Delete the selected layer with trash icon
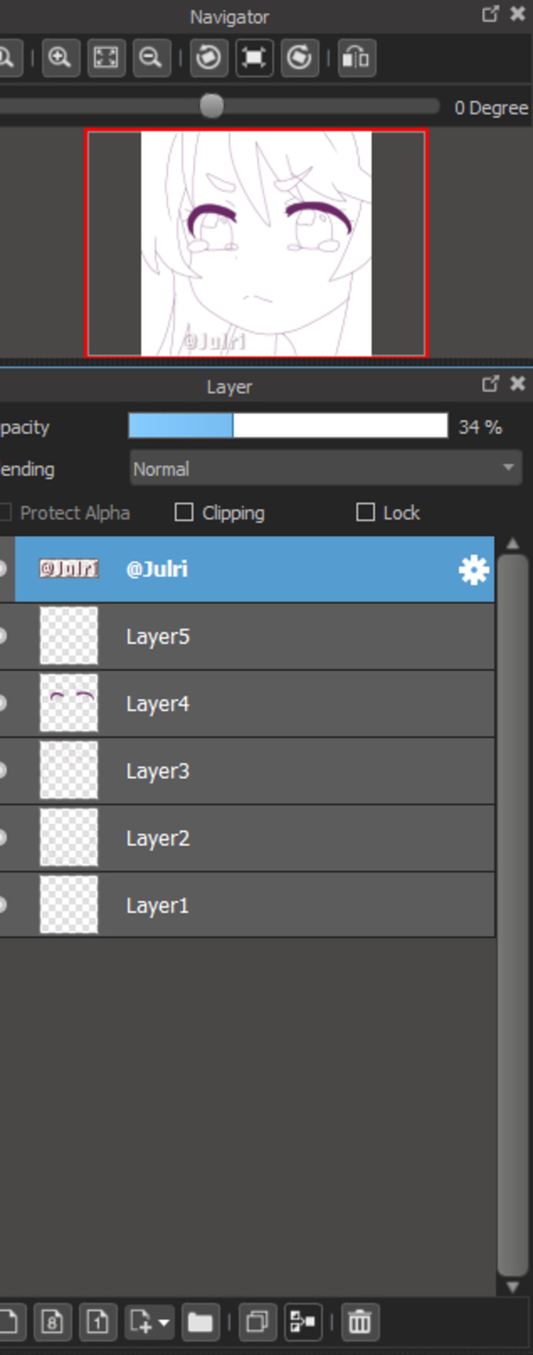This screenshot has width=533, height=1355. (360, 1321)
